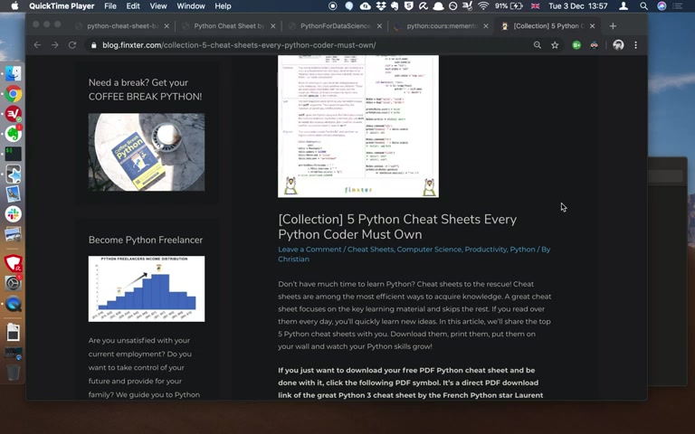Screen dimensions: 695x434
Task: Open a new tab with the plus button
Action: click(613, 26)
